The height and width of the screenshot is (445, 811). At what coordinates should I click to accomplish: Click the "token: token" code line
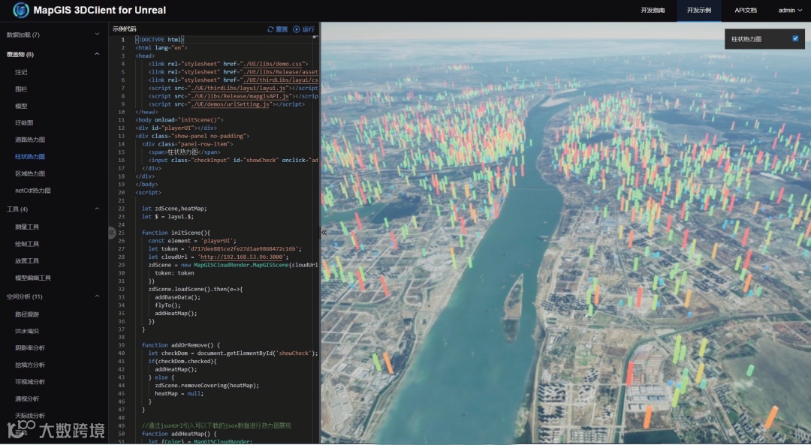click(x=174, y=273)
